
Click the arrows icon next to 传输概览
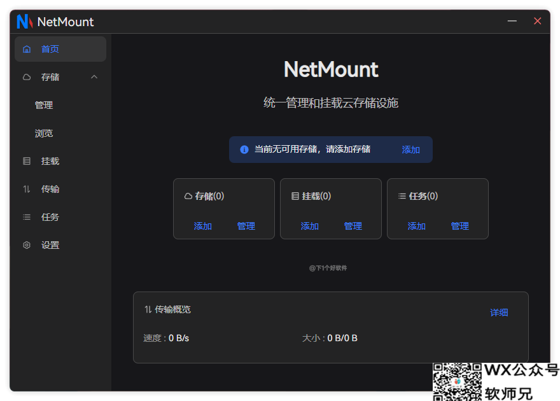(148, 309)
